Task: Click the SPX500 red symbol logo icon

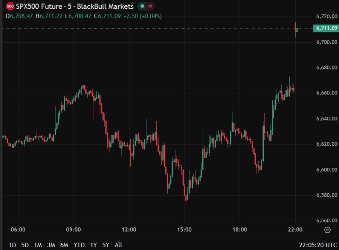Action: pyautogui.click(x=10, y=6)
